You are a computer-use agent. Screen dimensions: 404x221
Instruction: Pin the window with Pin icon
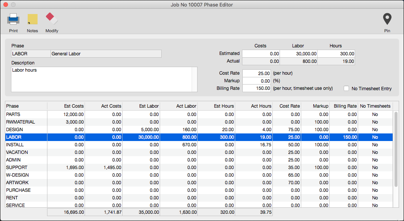(387, 19)
